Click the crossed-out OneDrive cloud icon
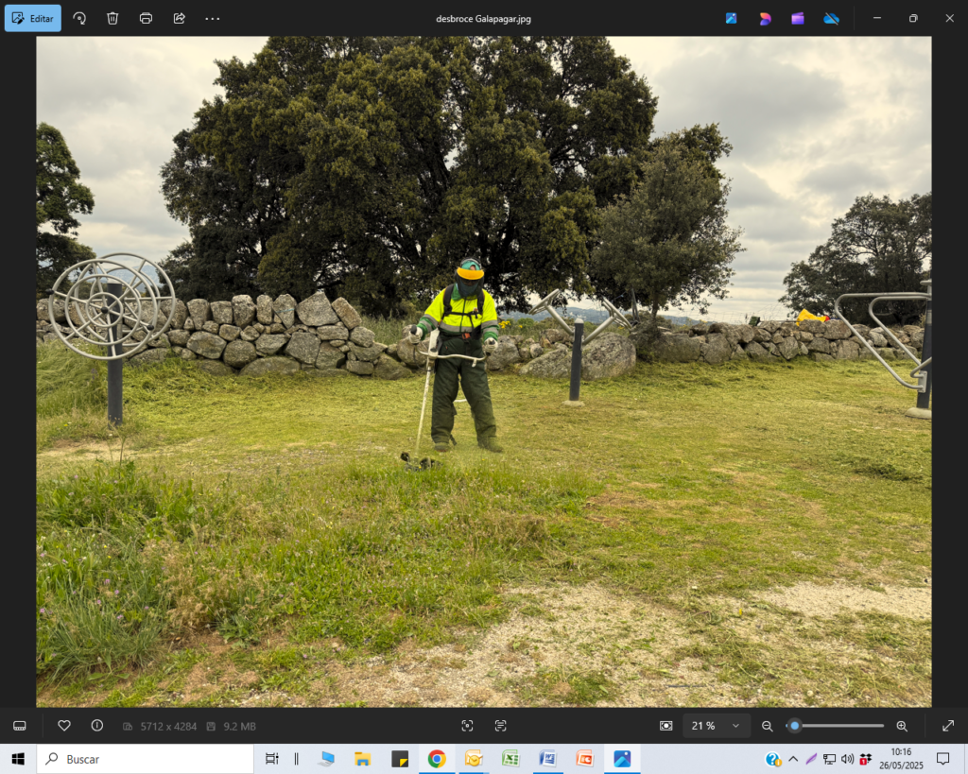 tap(831, 19)
